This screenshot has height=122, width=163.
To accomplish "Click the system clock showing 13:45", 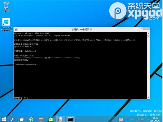I will coord(155,119).
